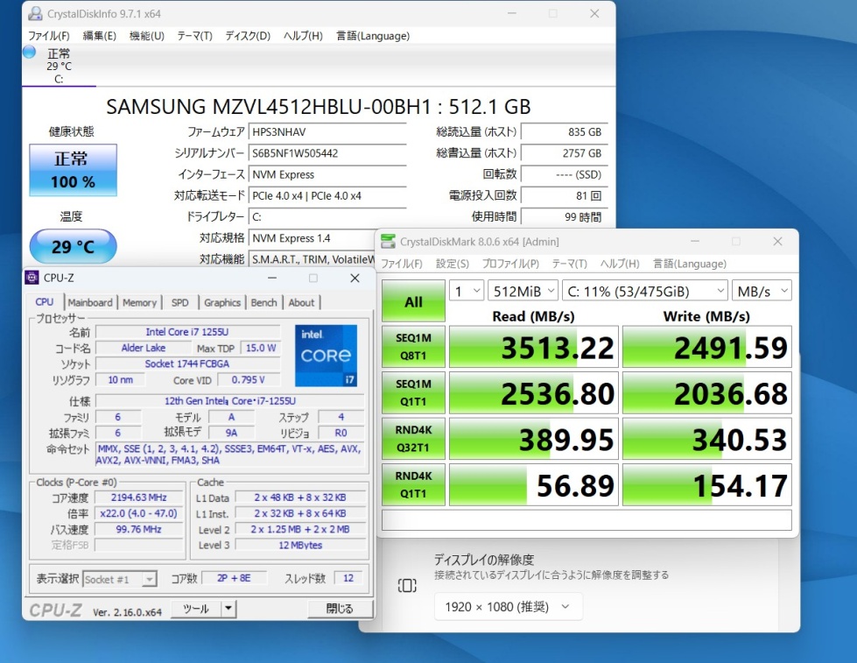The width and height of the screenshot is (857, 663).
Task: Open the arrow next to the ツール button
Action: pos(228,609)
